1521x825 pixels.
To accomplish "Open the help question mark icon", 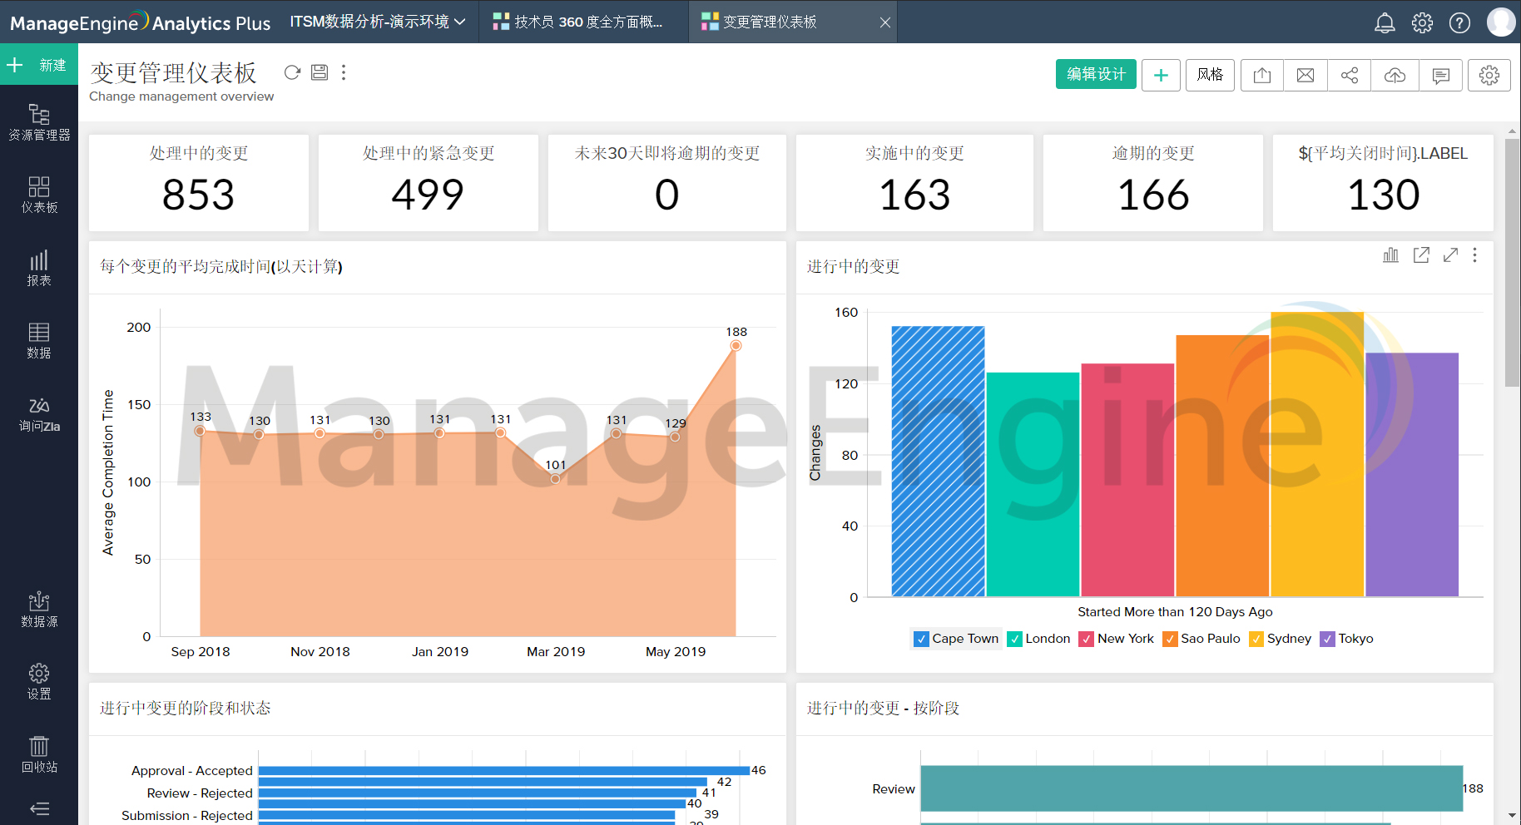I will pyautogui.click(x=1459, y=23).
